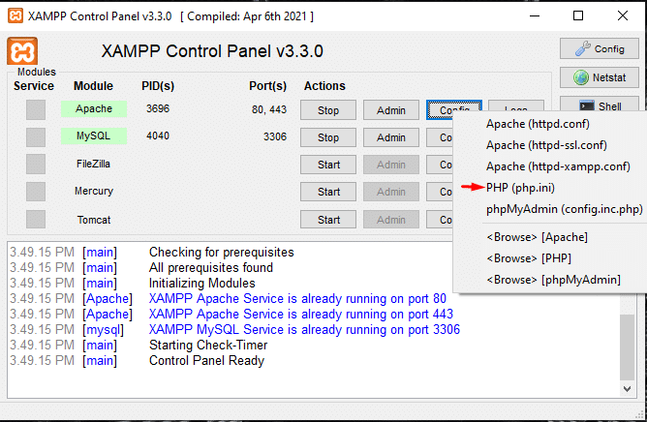Choose <Browse> [Apache] menu entry
Screen dimensions: 647x422
pyautogui.click(x=537, y=237)
